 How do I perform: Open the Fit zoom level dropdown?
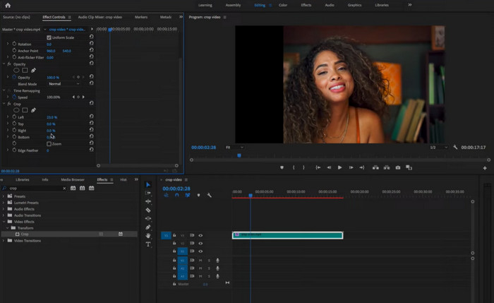click(x=235, y=147)
